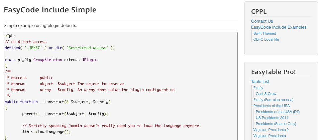
Task: Click the $this->loadLanguage() code line
Action: pos(46,132)
